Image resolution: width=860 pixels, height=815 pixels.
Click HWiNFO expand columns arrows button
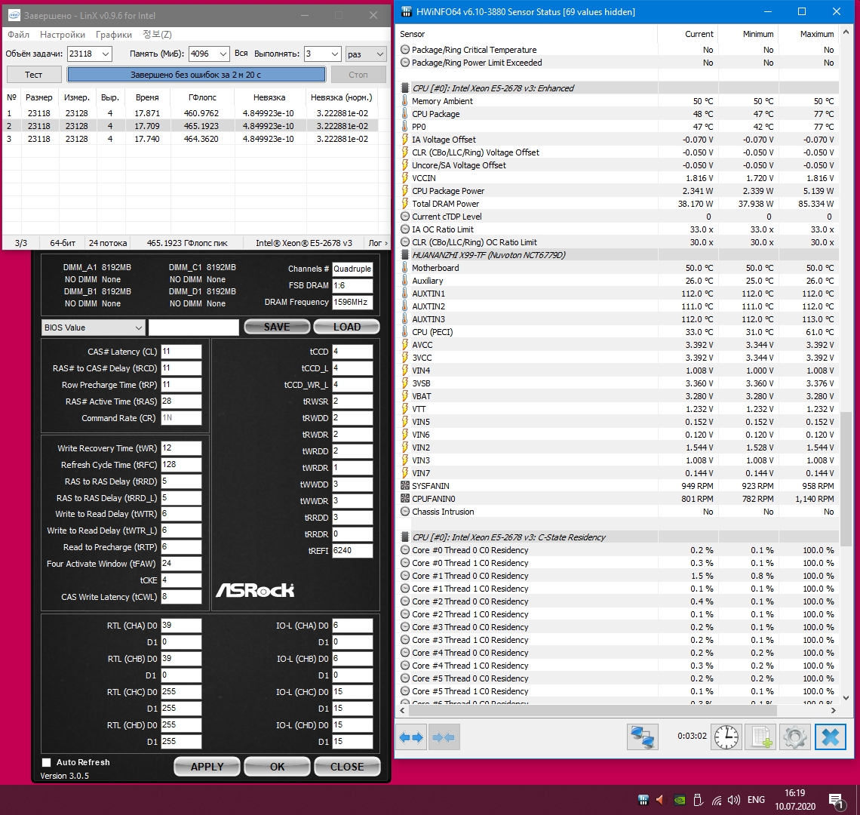coord(411,737)
